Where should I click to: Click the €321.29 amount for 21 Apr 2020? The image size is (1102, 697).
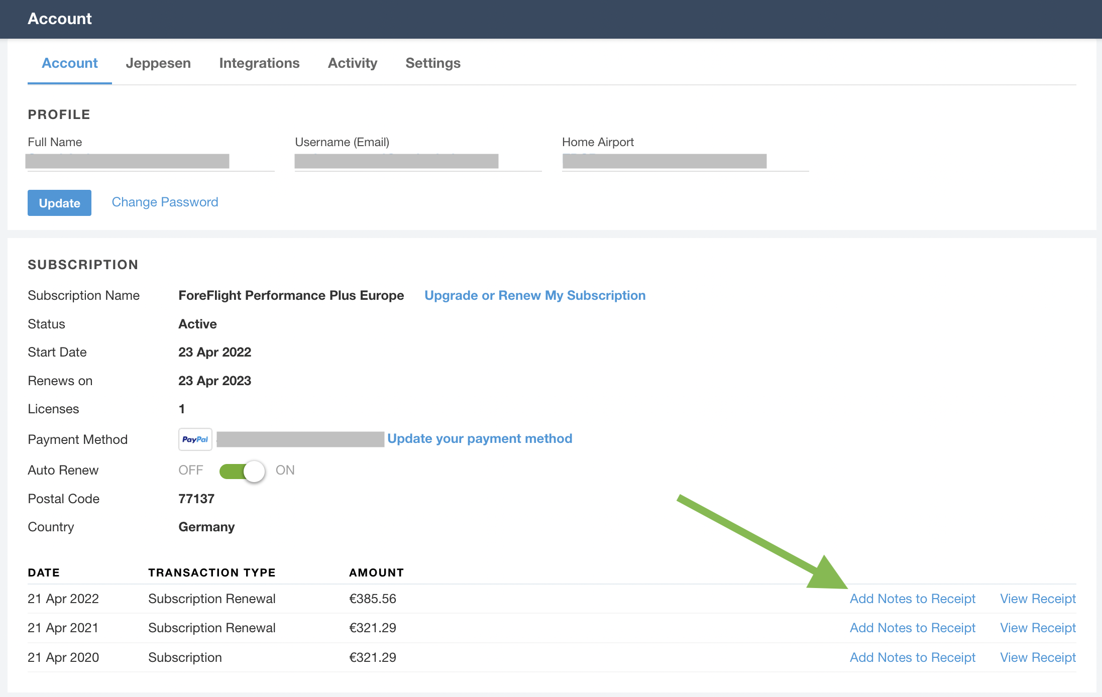click(x=373, y=657)
